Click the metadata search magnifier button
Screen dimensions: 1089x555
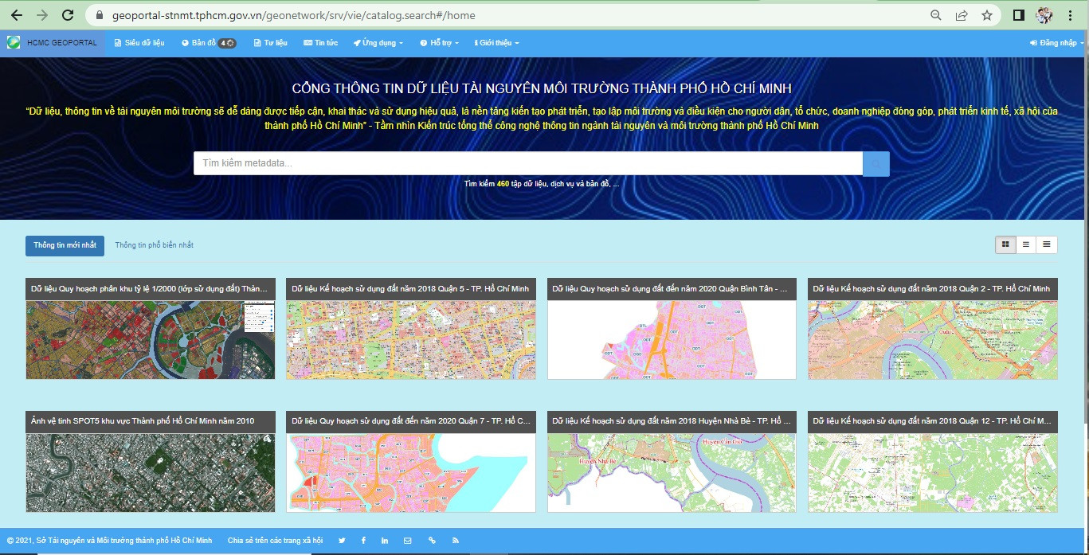[876, 164]
